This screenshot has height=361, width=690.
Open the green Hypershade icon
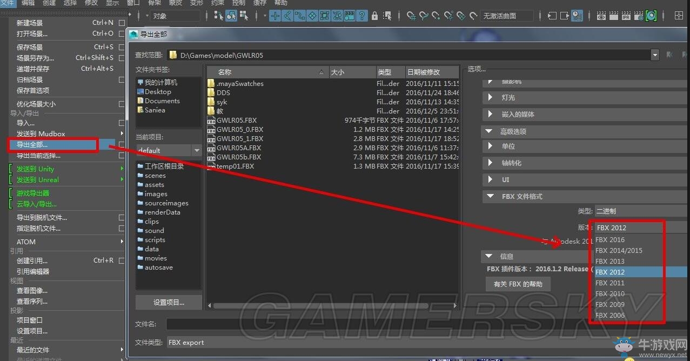coord(651,16)
